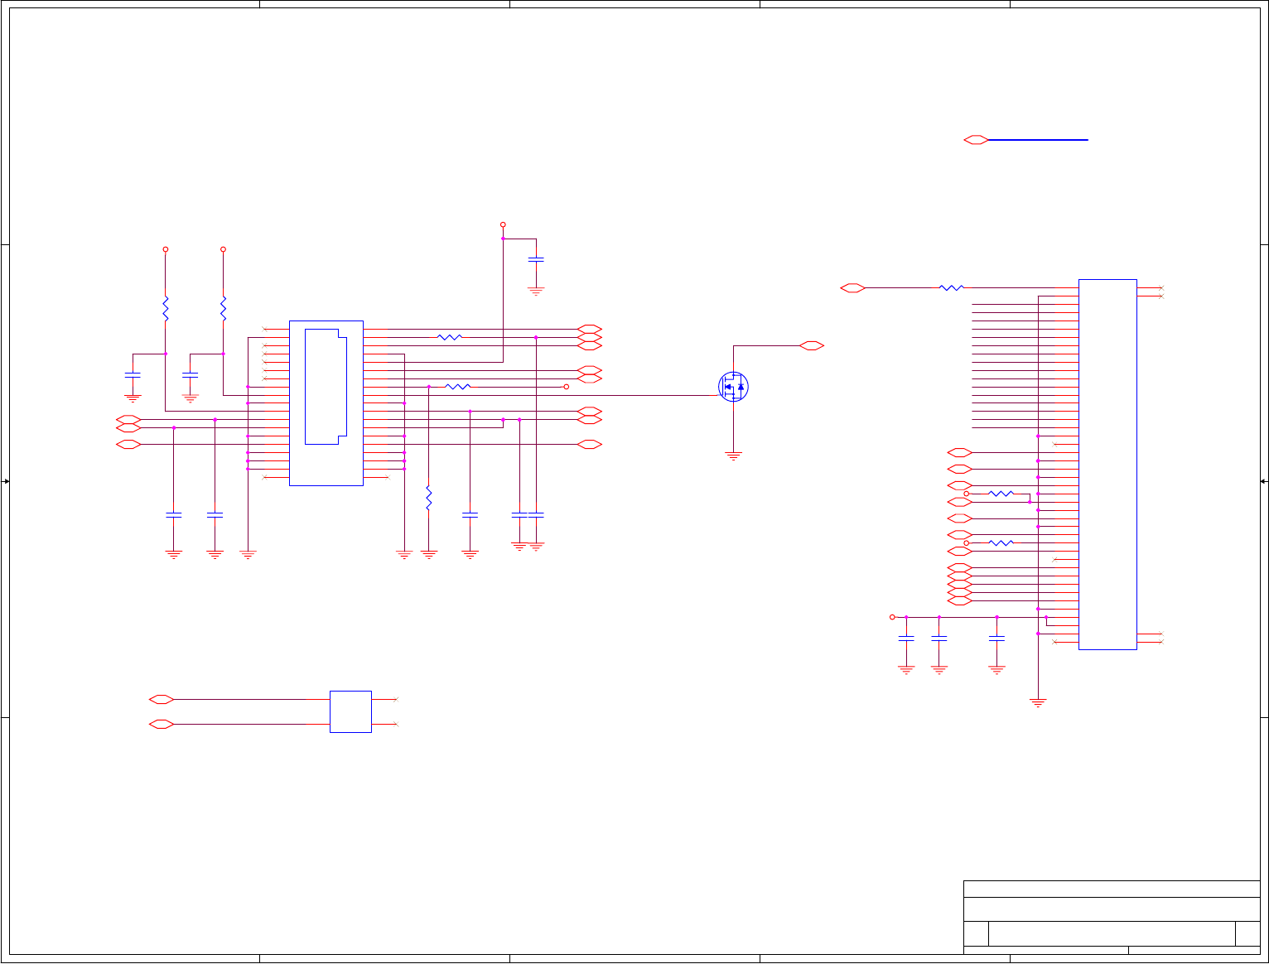This screenshot has width=1269, height=964.
Task: Click the capacitor beside the topmost power symbol
Action: (x=536, y=259)
